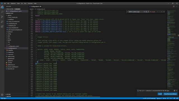Open the Manage gear menu

click(2, 95)
